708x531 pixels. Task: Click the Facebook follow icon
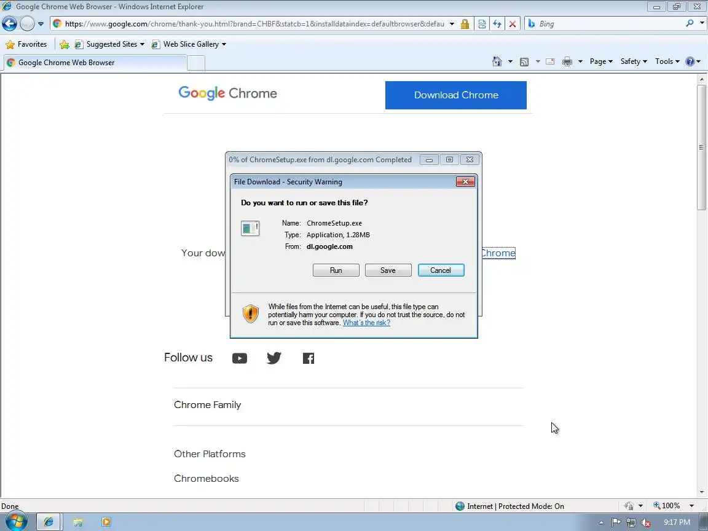(309, 358)
